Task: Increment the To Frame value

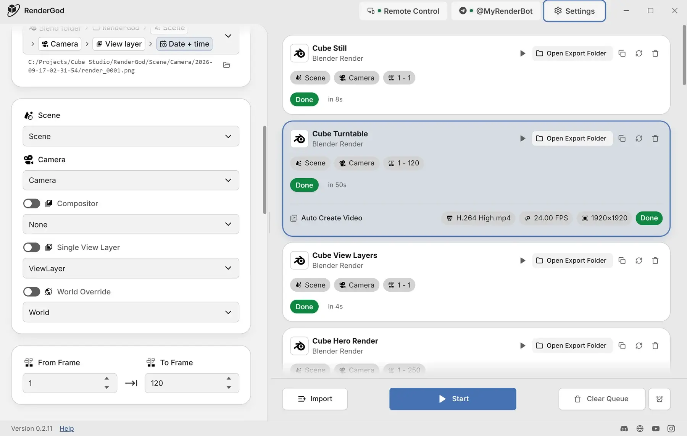Action: 229,378
